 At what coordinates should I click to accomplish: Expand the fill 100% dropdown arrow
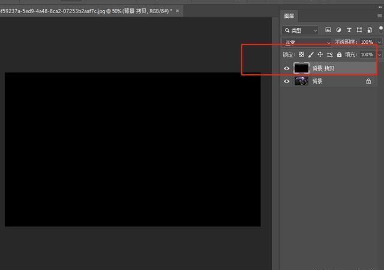(380, 54)
